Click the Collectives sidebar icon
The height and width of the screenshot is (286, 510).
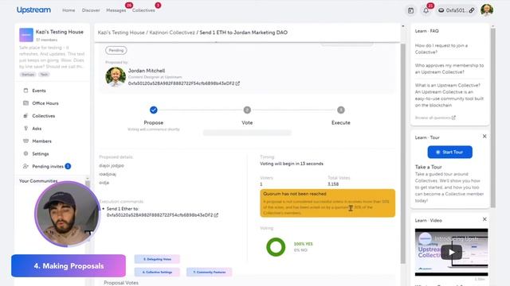click(25, 116)
